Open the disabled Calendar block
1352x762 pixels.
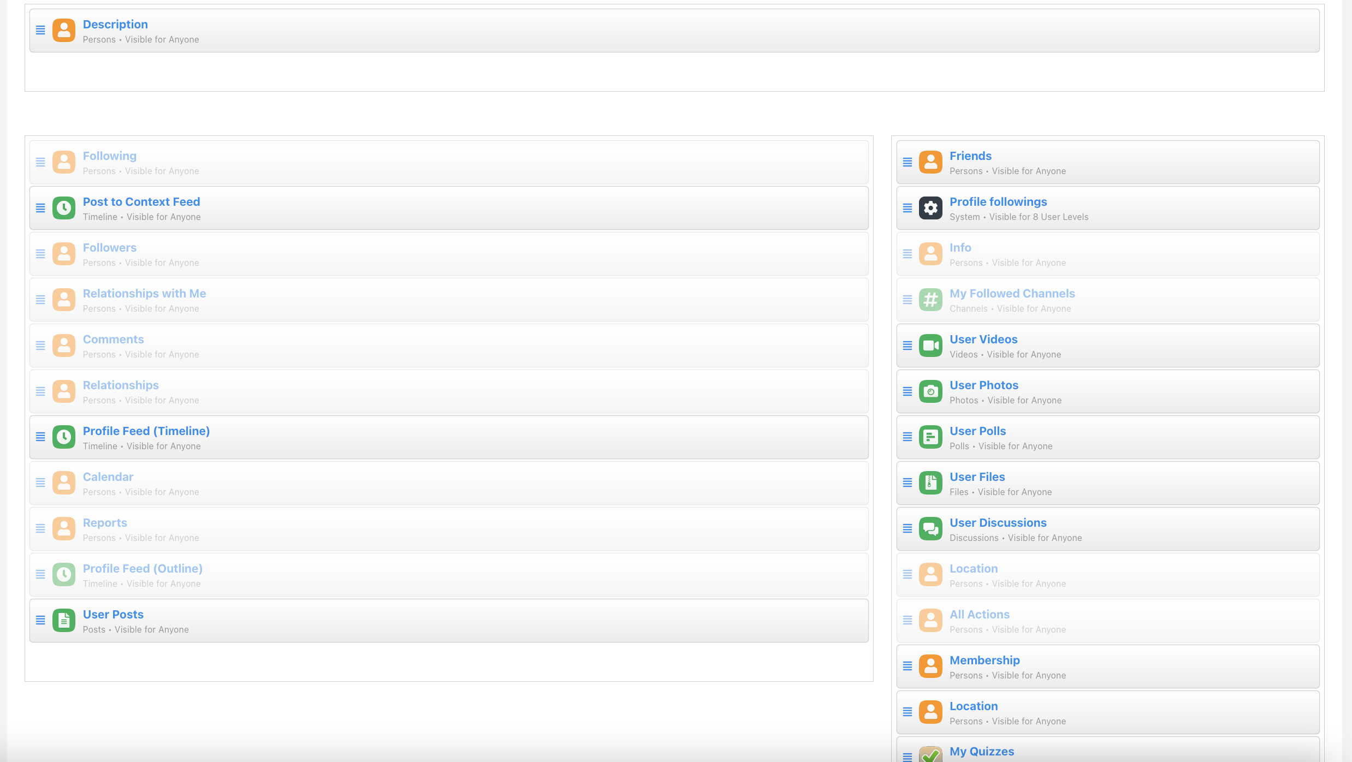(x=108, y=477)
